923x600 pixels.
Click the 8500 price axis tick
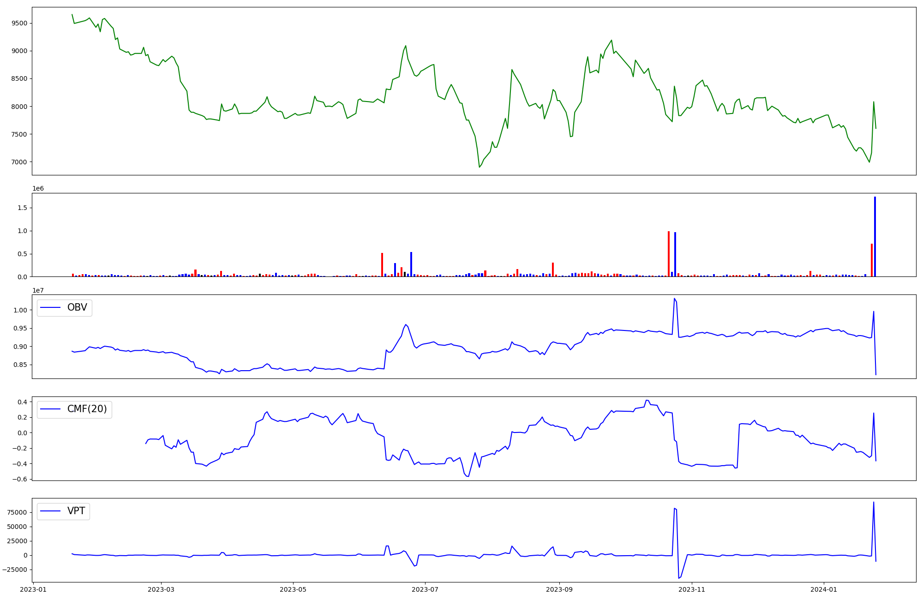(19, 79)
